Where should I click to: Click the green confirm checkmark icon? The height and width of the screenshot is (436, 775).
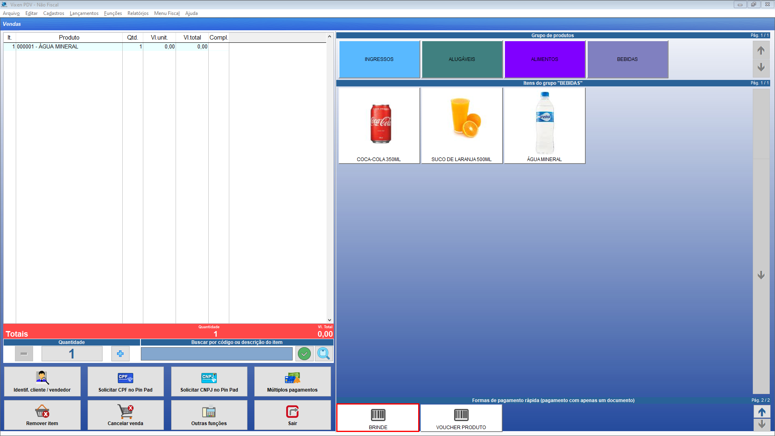pyautogui.click(x=304, y=354)
